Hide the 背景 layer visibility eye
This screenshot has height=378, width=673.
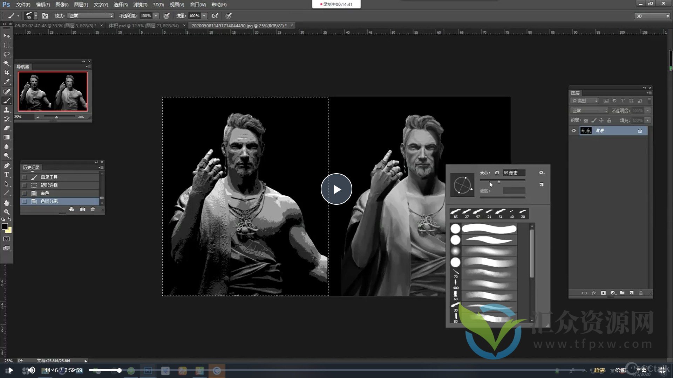click(574, 131)
